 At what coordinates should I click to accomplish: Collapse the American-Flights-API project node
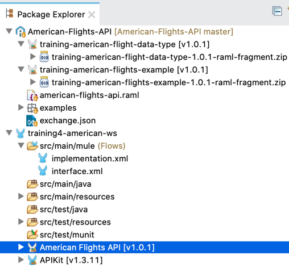coord(9,31)
